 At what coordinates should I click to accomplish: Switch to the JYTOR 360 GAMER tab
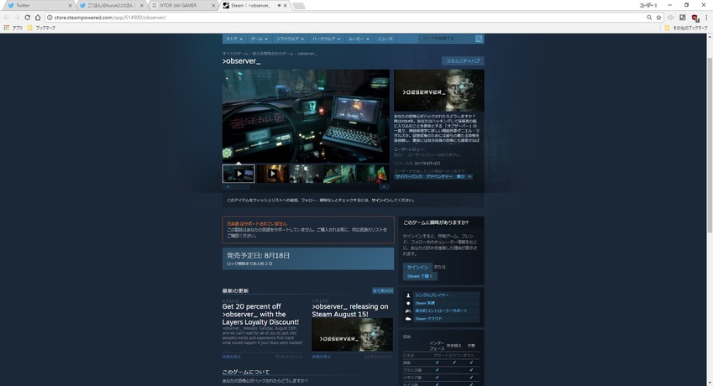(183, 5)
